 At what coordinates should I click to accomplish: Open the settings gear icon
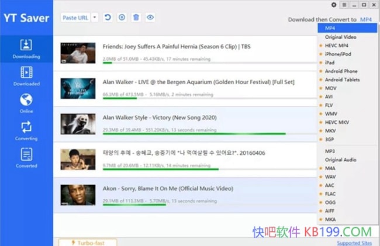(334, 5)
